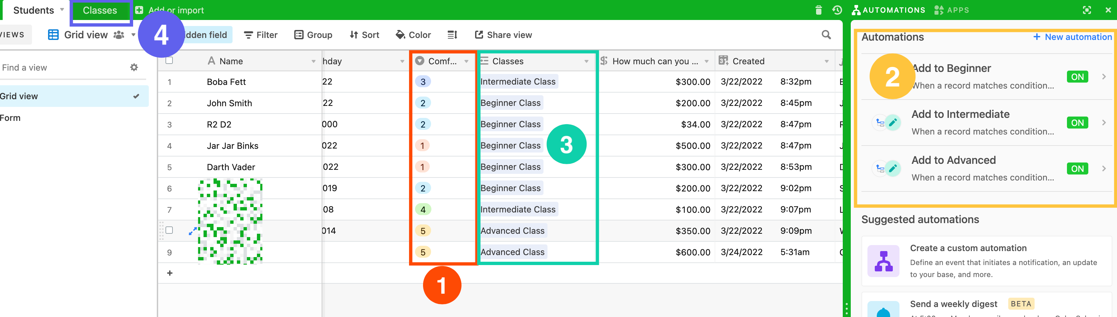
Task: Click the Grid view table icon
Action: tap(53, 35)
